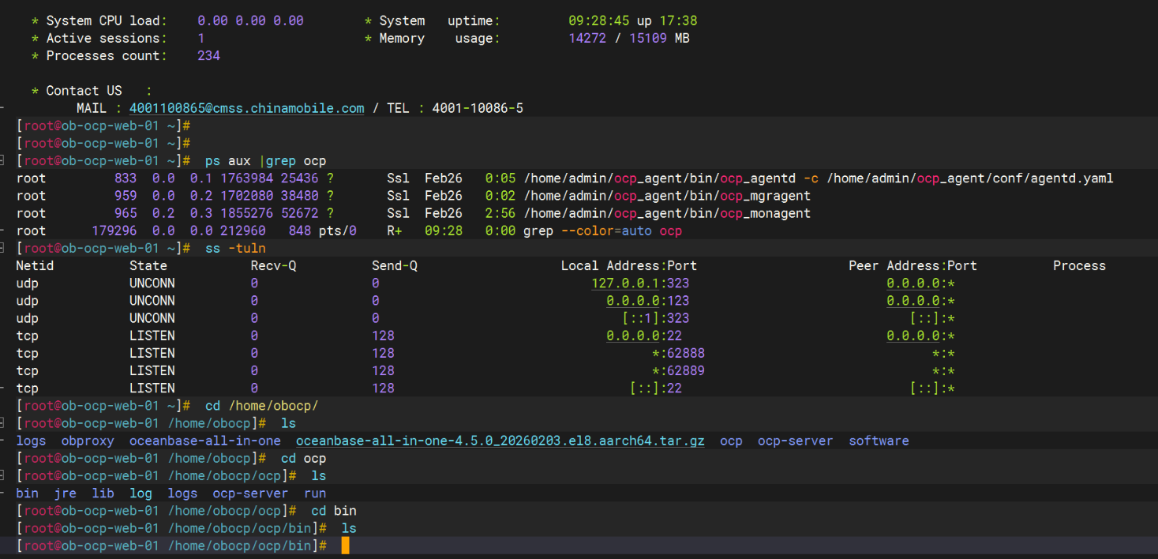Toggle fold marker beside /home/obocp ls command
This screenshot has height=559, width=1158.
click(4, 423)
